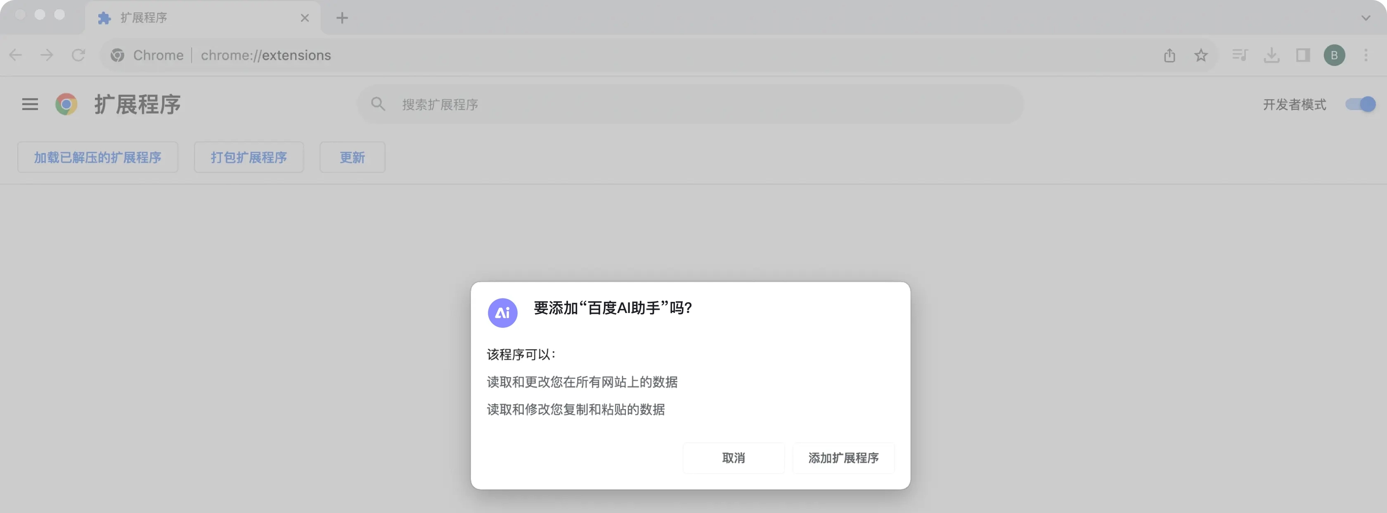This screenshot has height=513, width=1387.
Task: Click the search magnifier icon
Action: (x=378, y=104)
